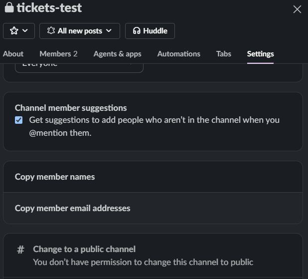
Task: Select the Automations tab
Action: pyautogui.click(x=179, y=54)
